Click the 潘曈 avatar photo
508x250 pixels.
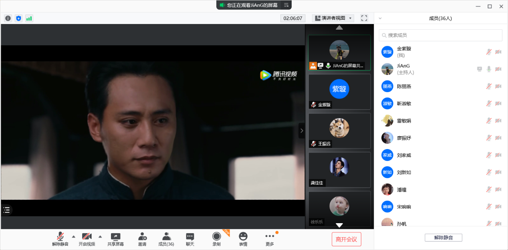click(x=387, y=190)
